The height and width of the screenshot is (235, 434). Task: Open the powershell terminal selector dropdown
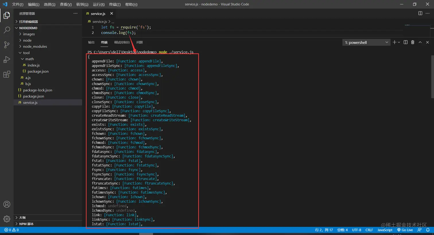coord(366,43)
